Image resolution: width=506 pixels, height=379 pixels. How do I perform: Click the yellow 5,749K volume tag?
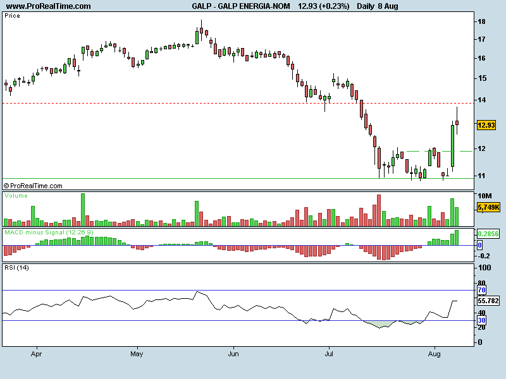tap(488, 207)
